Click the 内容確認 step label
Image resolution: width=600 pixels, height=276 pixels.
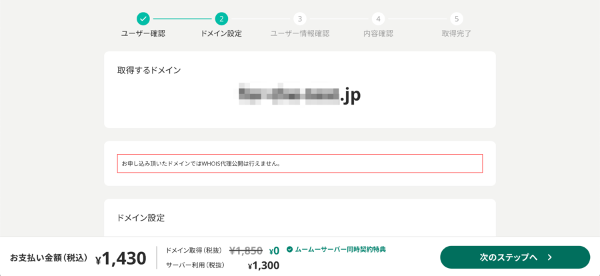pyautogui.click(x=378, y=34)
